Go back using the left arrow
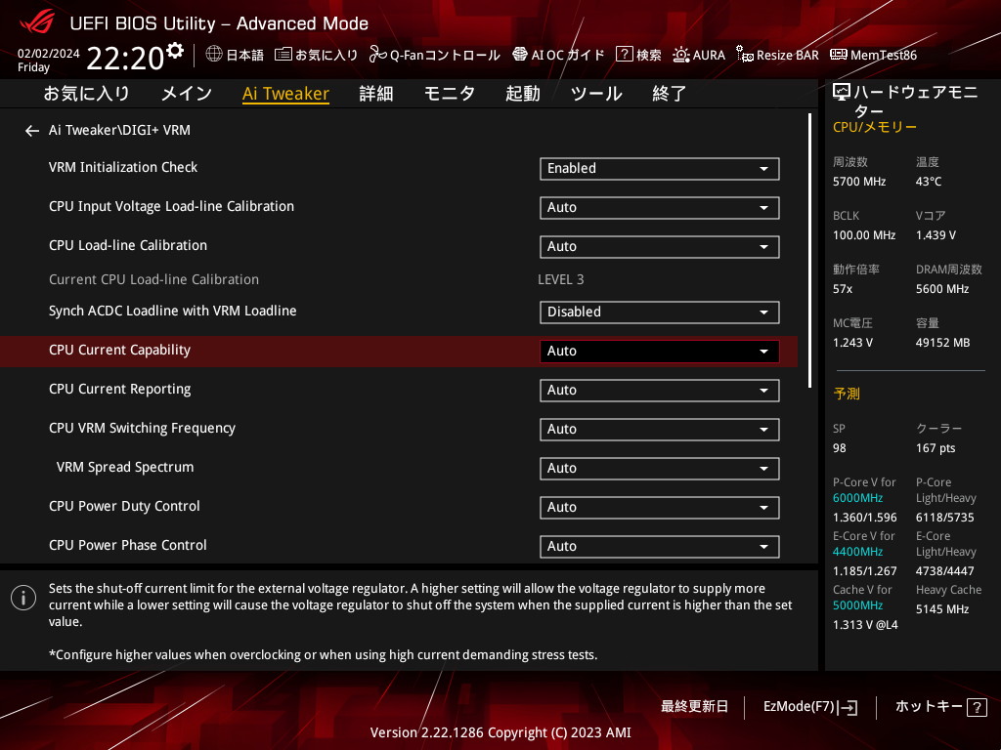Screen dimensions: 1001x750 [x=32, y=131]
